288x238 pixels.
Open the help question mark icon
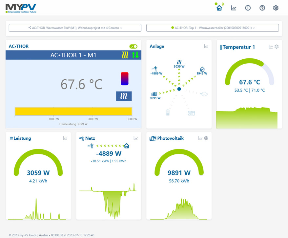pyautogui.click(x=262, y=8)
